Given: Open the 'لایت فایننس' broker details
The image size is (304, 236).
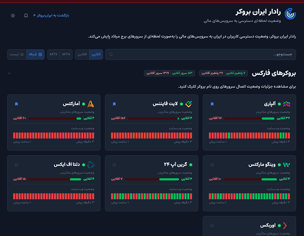Looking at the screenshot, I should (x=165, y=104).
